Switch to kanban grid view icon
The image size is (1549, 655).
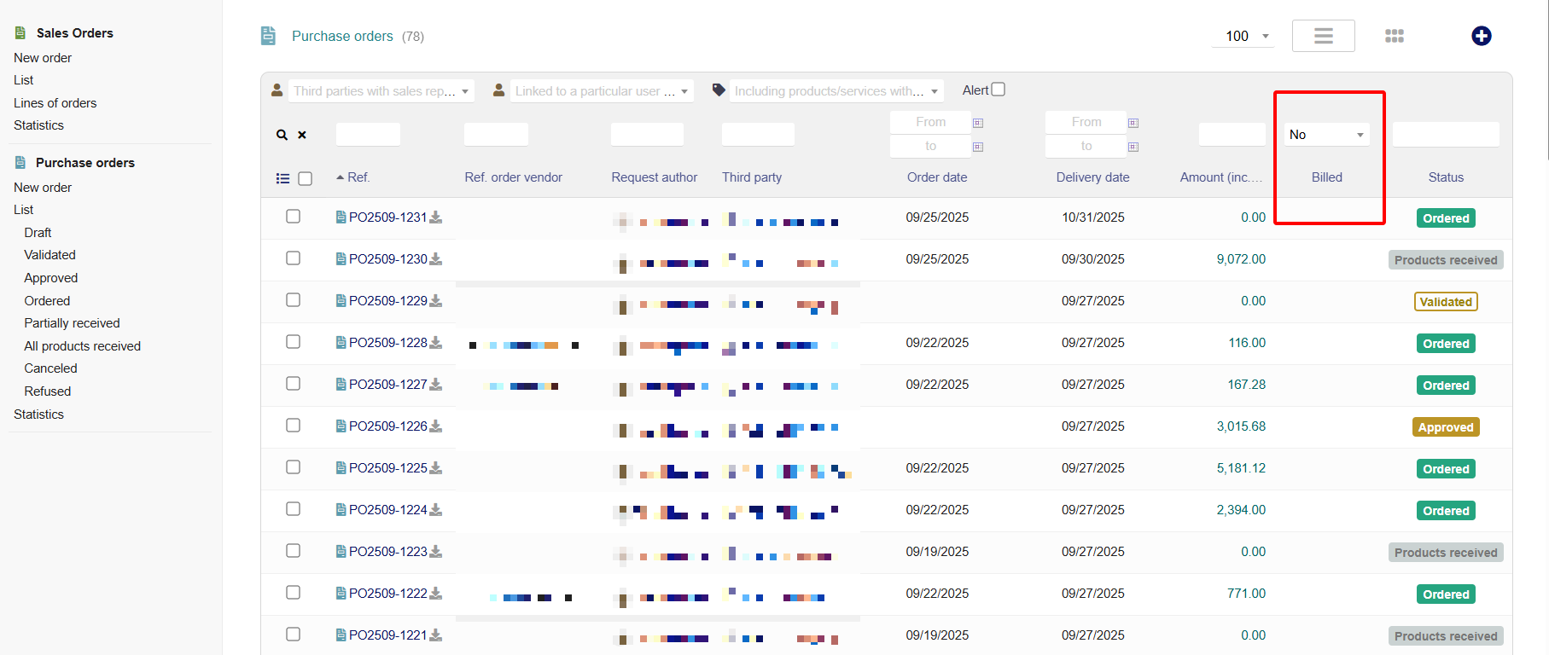[x=1394, y=36]
